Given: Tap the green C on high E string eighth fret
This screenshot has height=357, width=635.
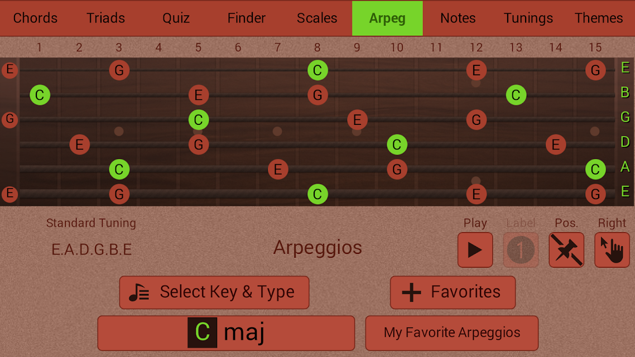Looking at the screenshot, I should click(x=317, y=70).
